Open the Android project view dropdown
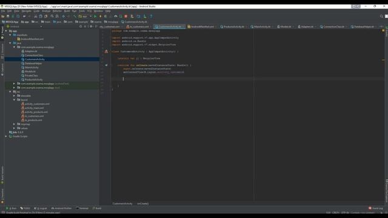 point(24,27)
